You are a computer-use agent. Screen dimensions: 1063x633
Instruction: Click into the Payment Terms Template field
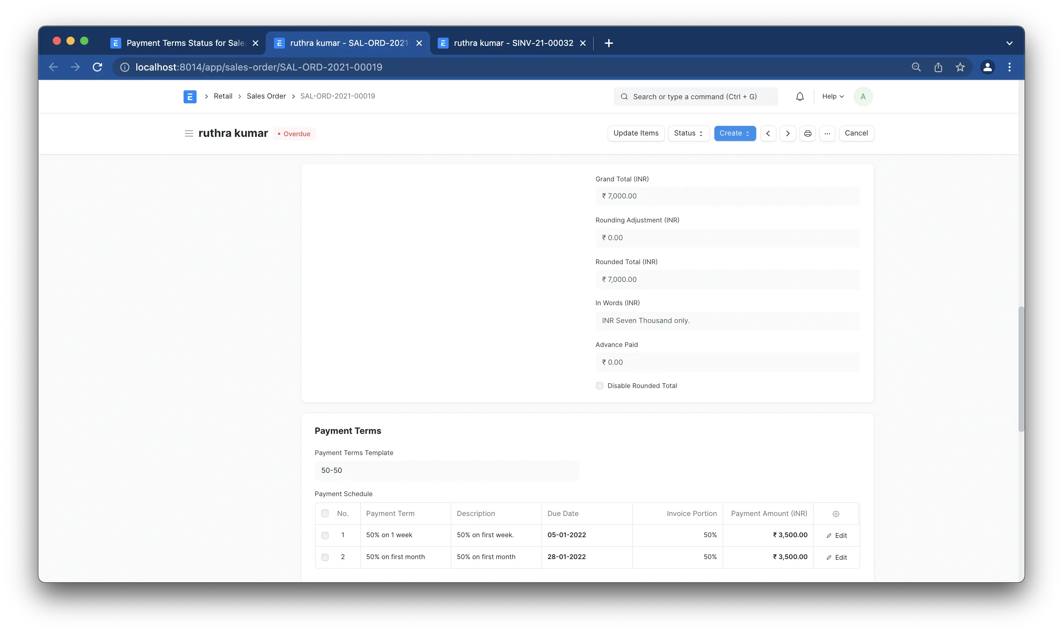point(446,470)
